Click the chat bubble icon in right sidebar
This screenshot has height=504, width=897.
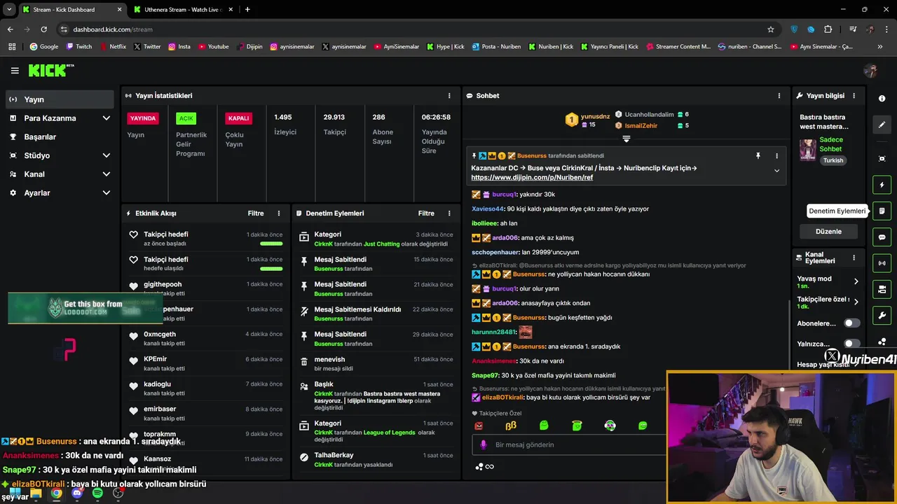(882, 237)
